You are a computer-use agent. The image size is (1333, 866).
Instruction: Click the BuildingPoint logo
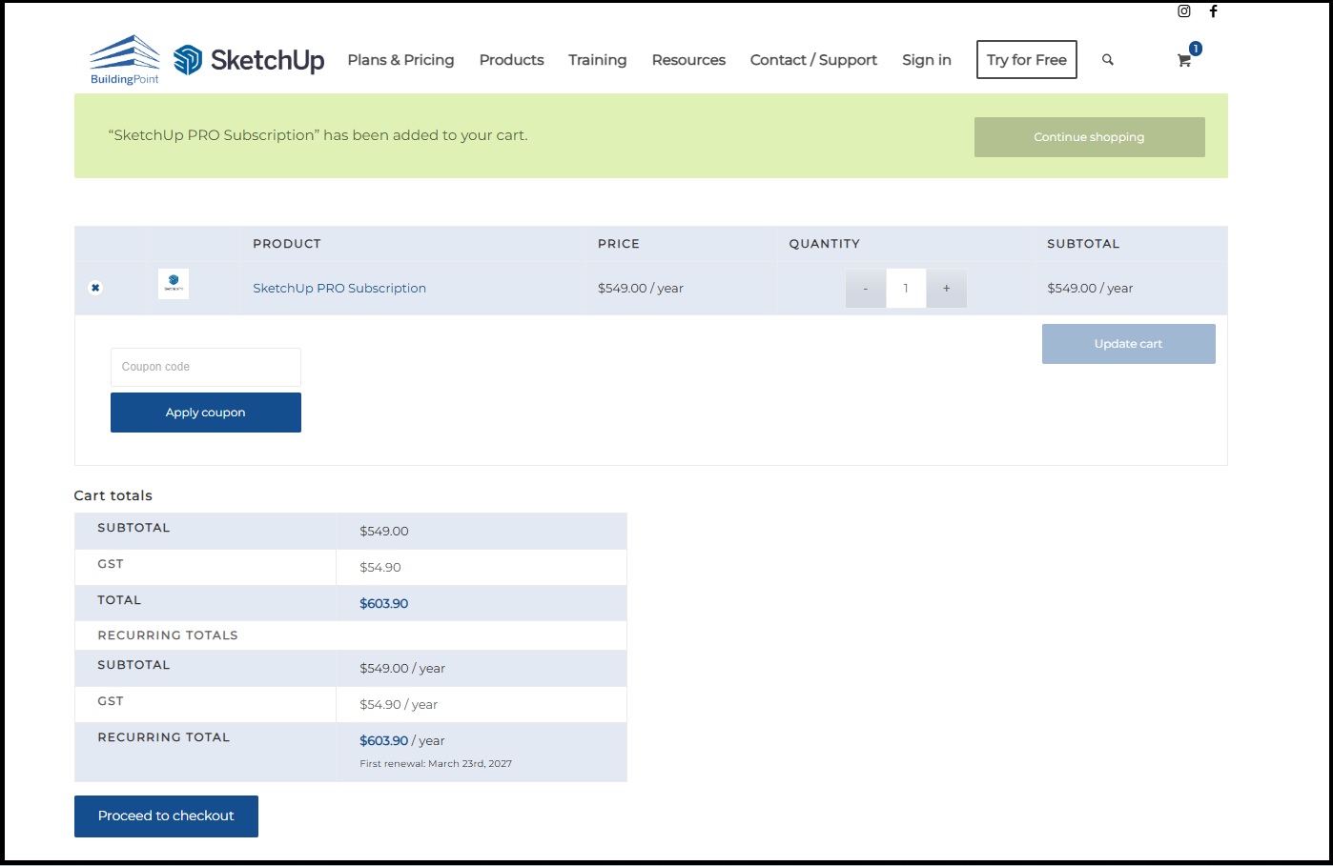click(125, 60)
